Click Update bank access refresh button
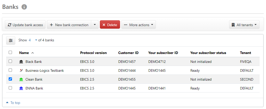 (25, 25)
